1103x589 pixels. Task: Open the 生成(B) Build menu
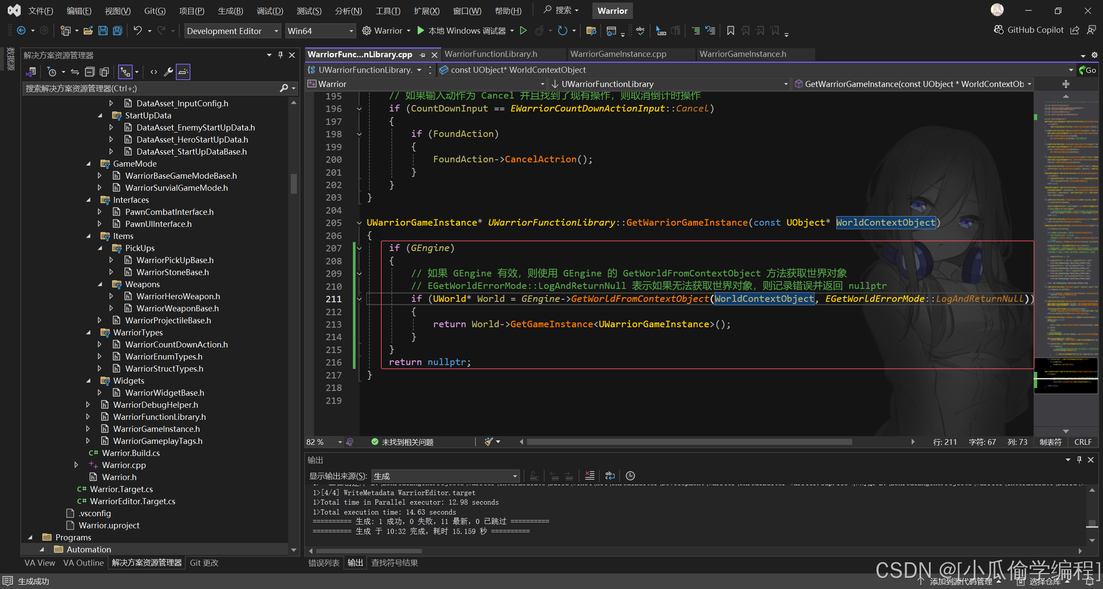coord(231,11)
